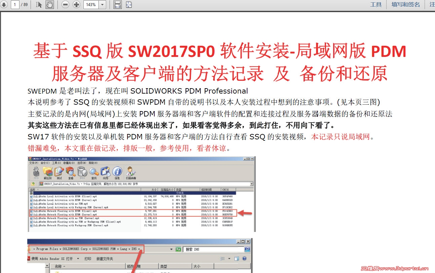435x273 pixels.
Task: Go to next page with down arrow
Action: click(3, 5)
